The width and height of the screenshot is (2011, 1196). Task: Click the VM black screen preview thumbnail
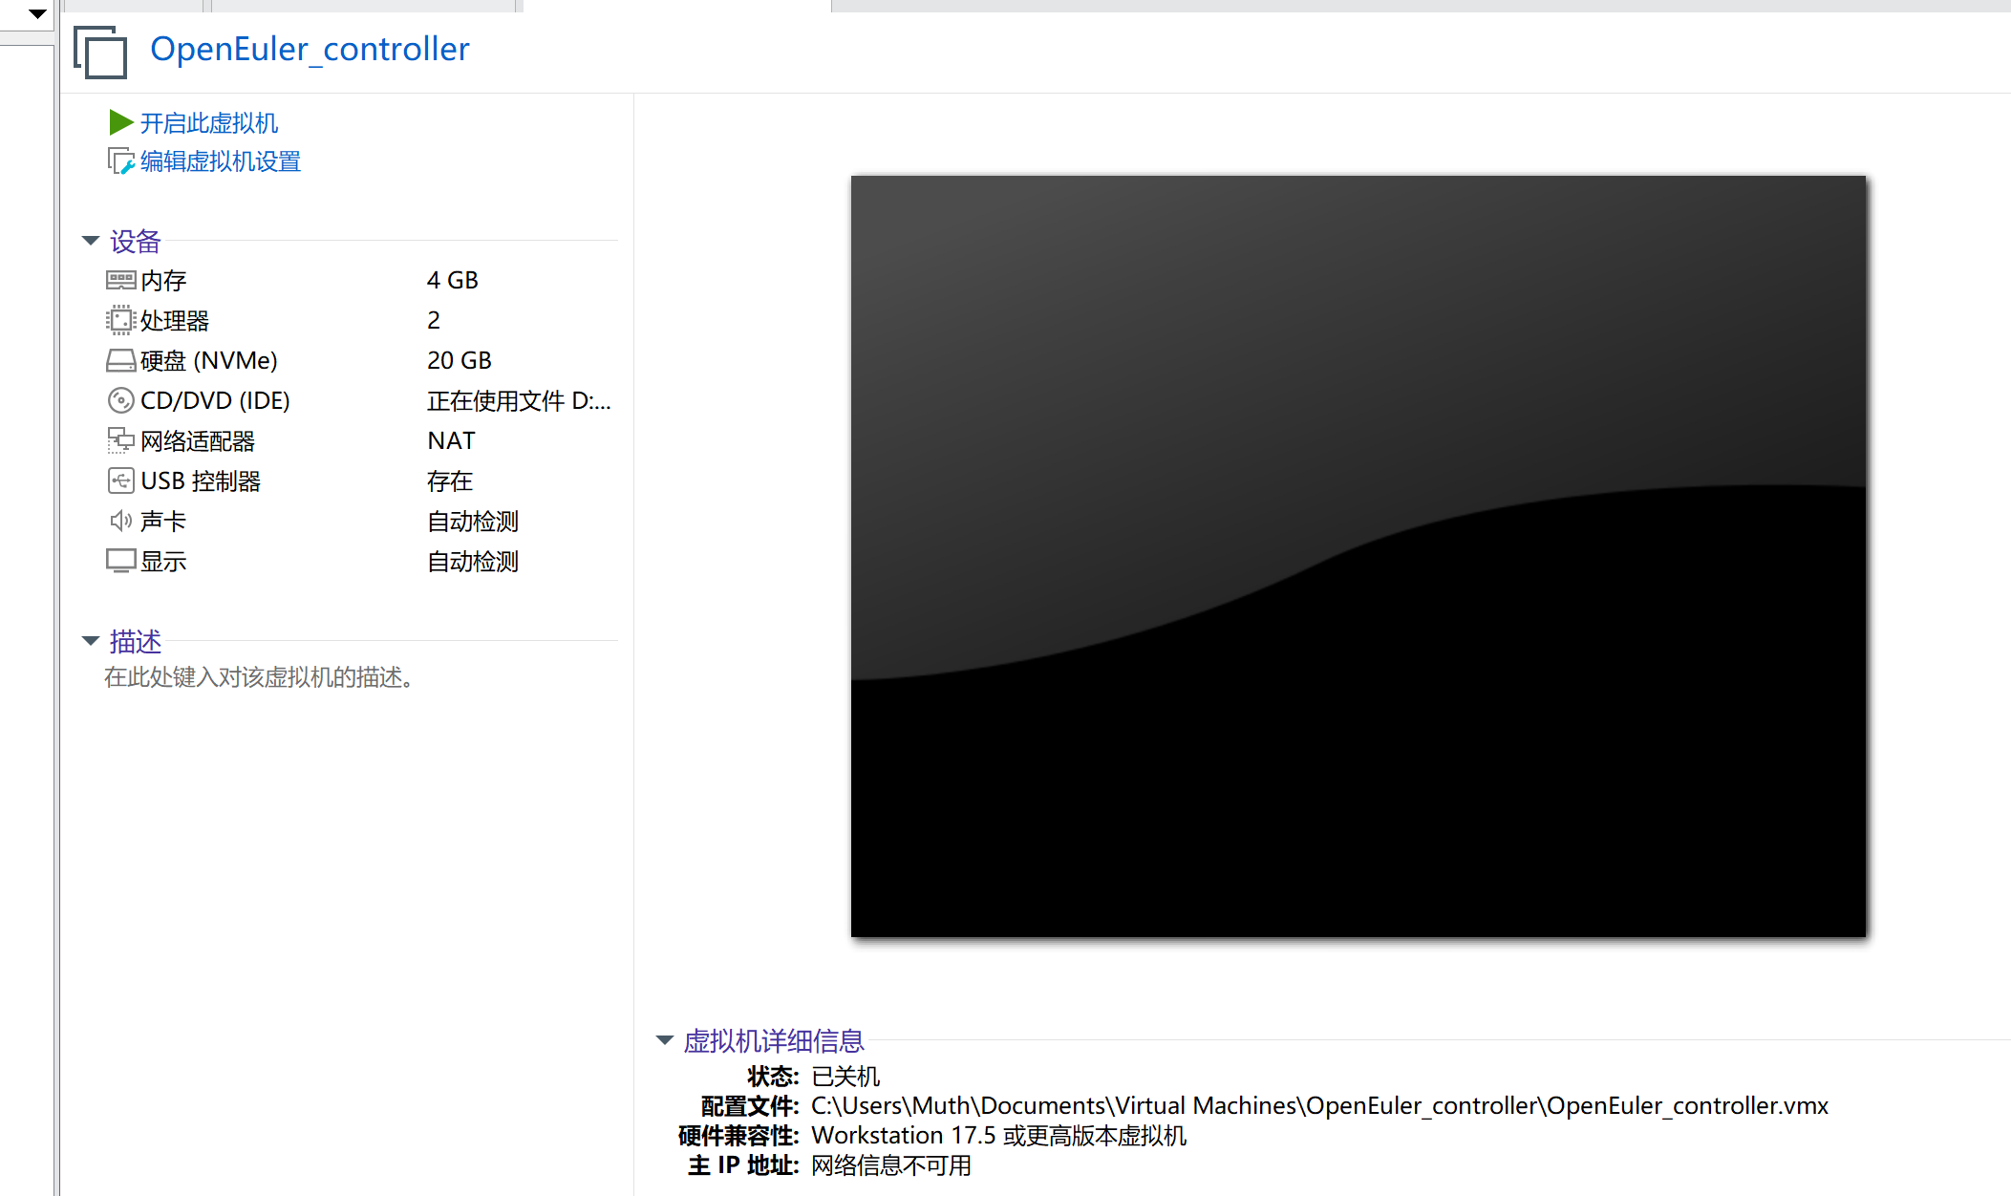coord(1357,554)
